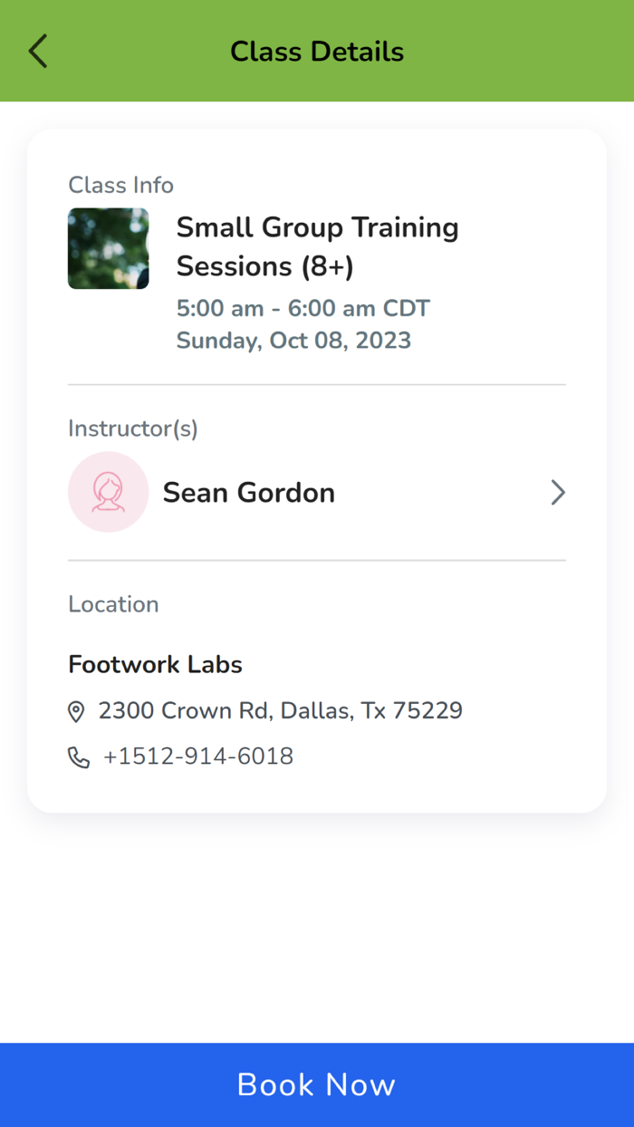Tap the Class Details header title

(316, 51)
